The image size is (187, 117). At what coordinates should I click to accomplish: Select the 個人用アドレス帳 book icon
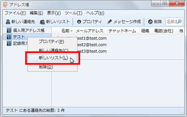[x=9, y=30]
